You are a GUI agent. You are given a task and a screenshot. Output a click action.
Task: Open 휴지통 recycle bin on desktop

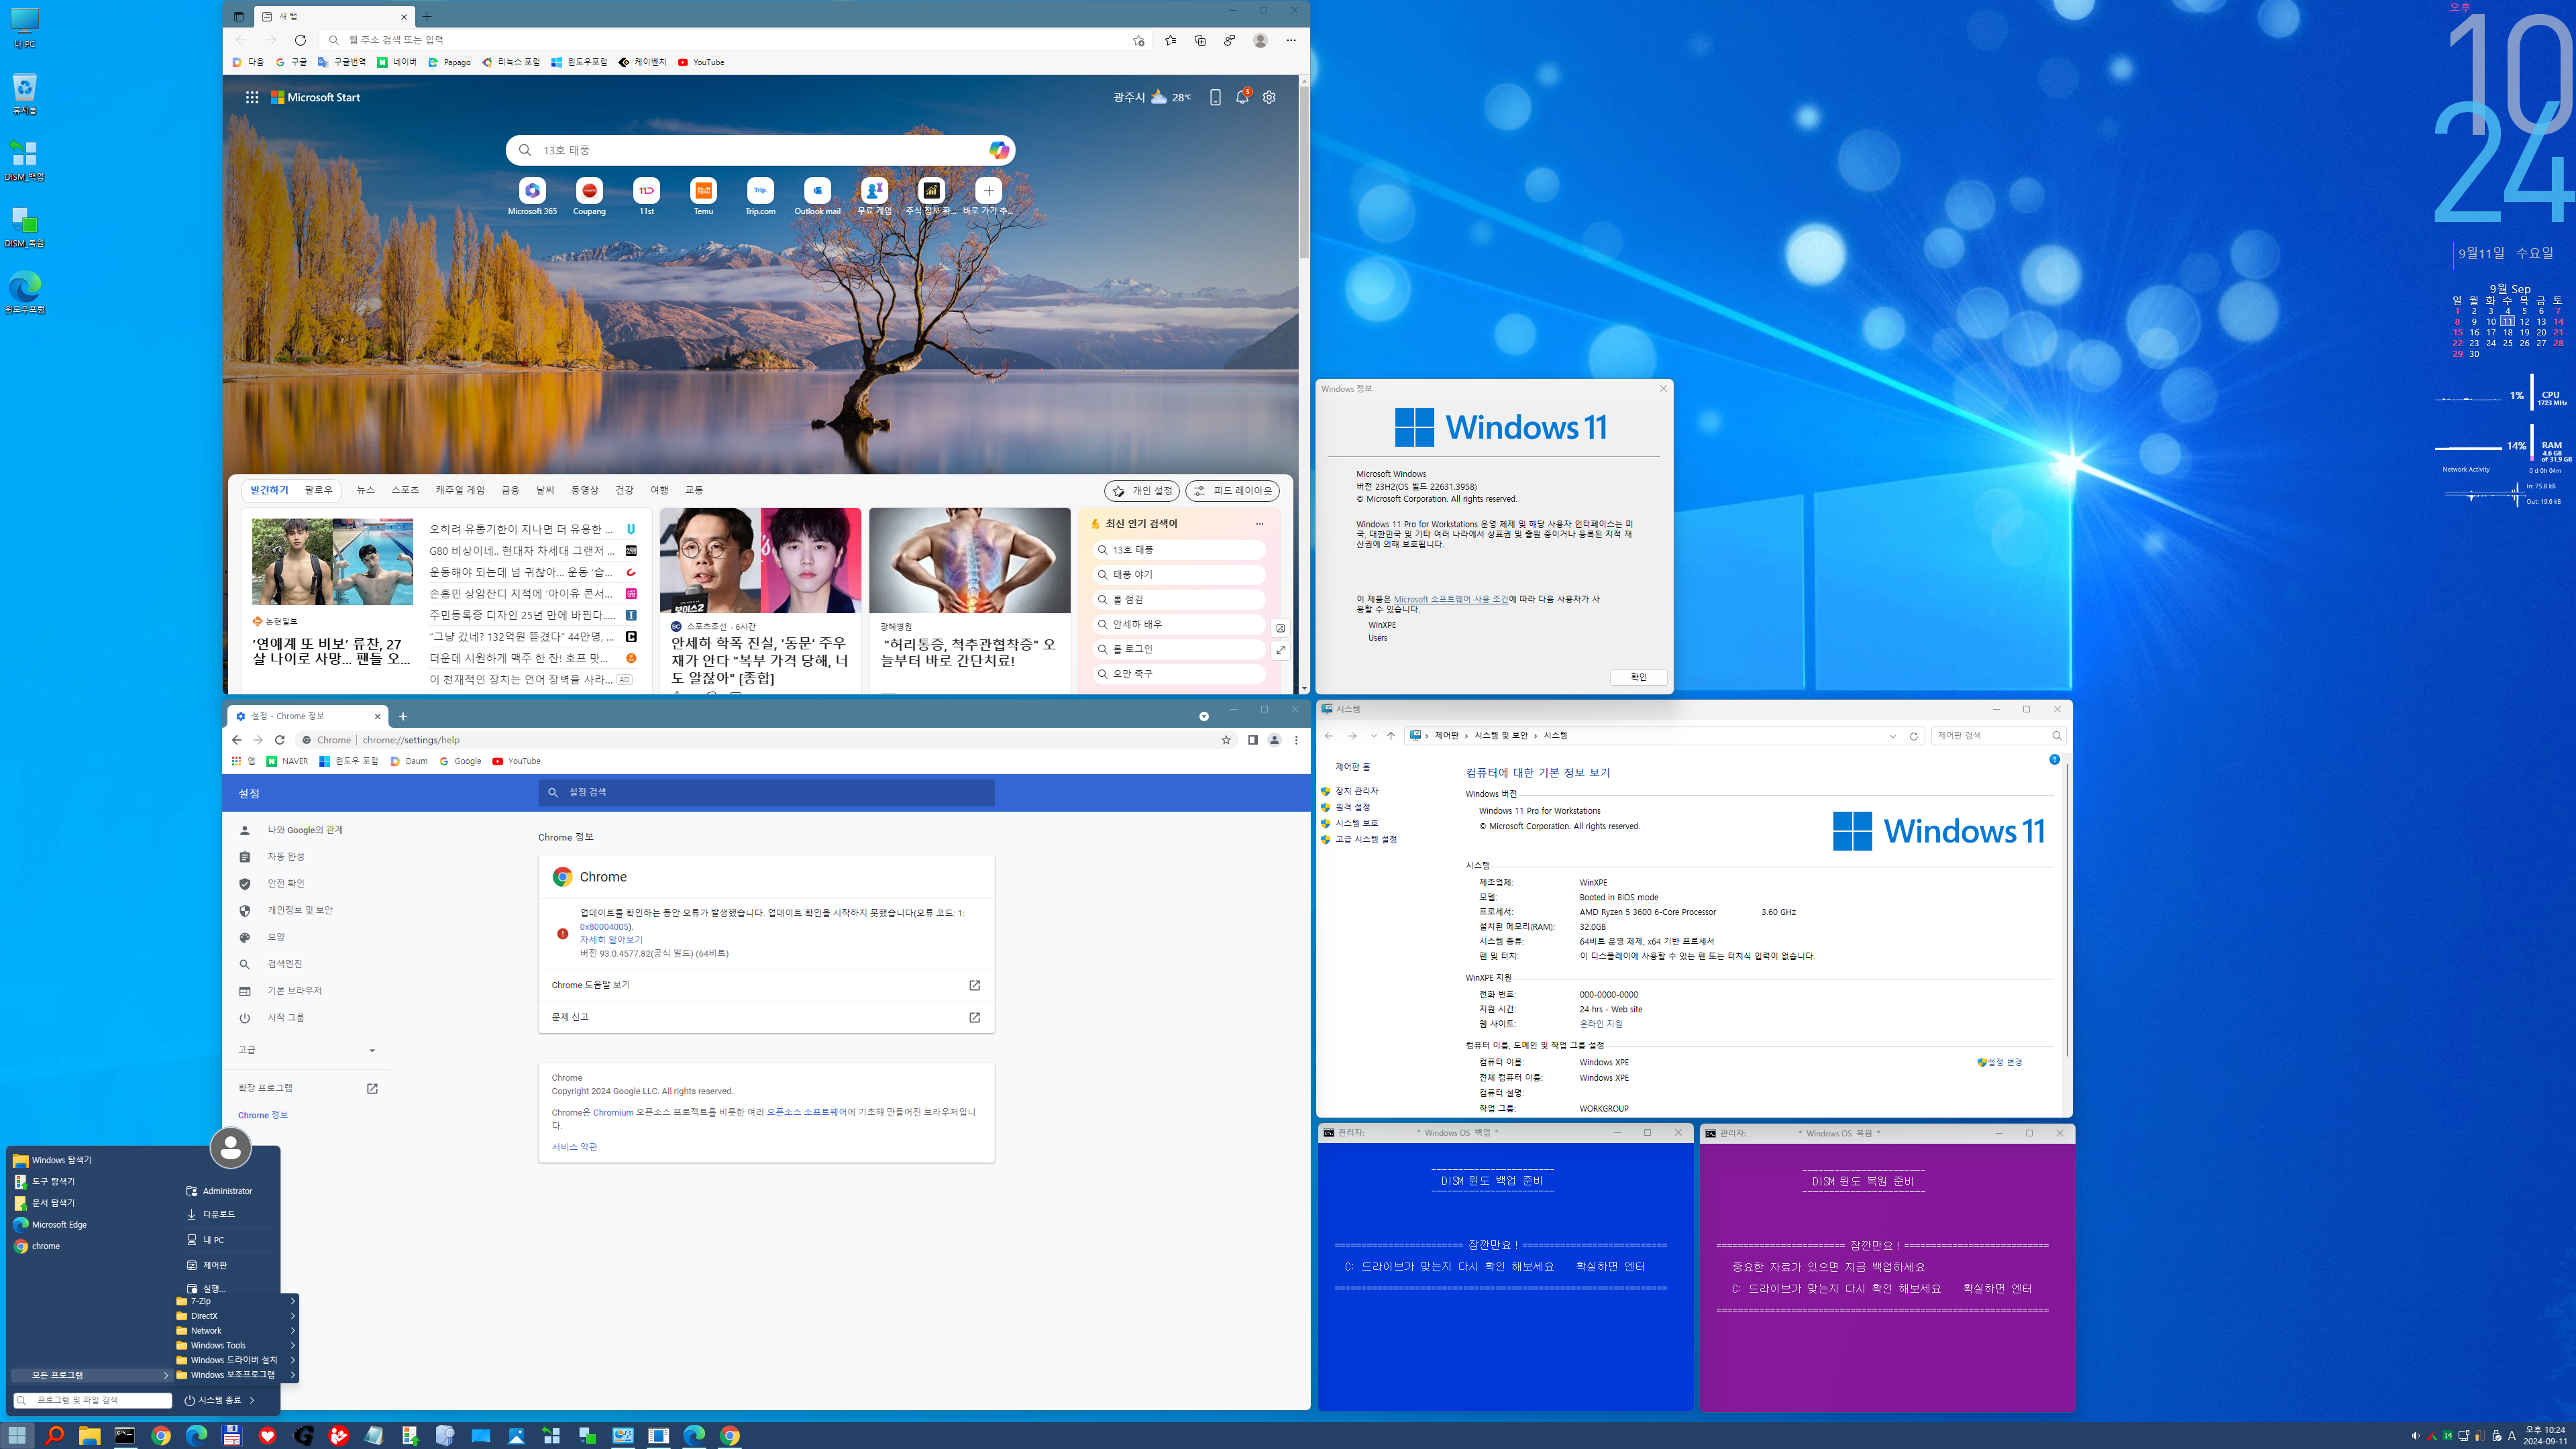pyautogui.click(x=24, y=94)
